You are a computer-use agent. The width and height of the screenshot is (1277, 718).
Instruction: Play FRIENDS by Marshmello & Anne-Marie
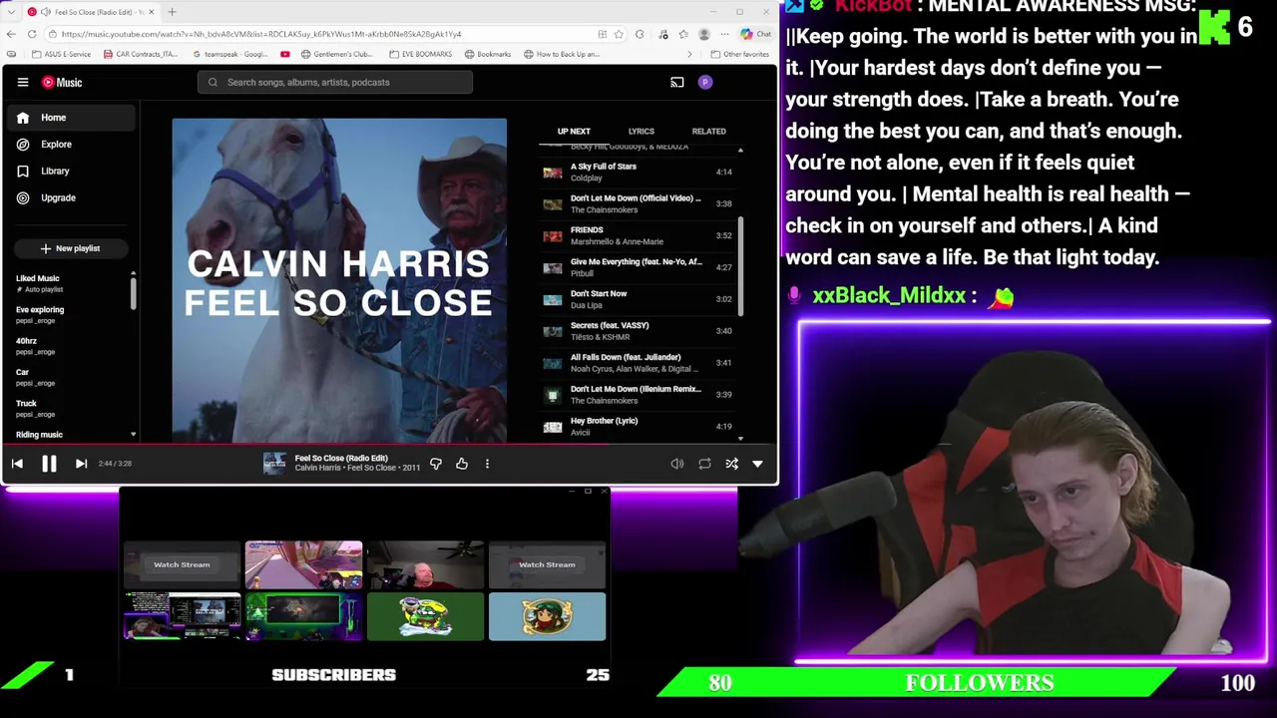coord(637,236)
